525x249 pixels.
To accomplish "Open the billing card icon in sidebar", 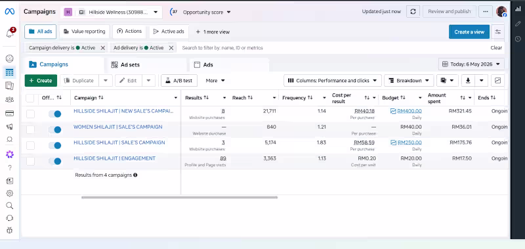I will tap(10, 113).
